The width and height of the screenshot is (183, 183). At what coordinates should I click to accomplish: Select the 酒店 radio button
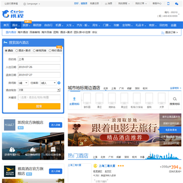coord(6,50)
